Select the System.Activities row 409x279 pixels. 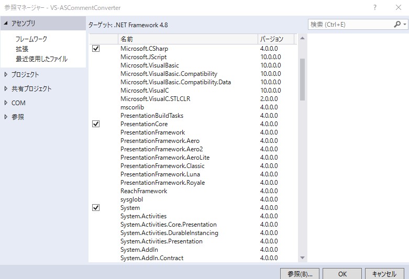point(193,216)
